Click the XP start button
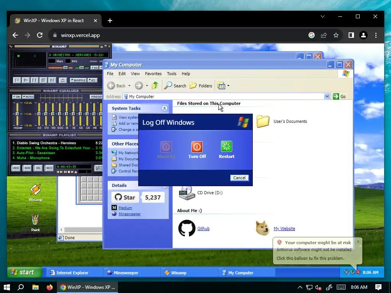The image size is (391, 293). point(24,272)
